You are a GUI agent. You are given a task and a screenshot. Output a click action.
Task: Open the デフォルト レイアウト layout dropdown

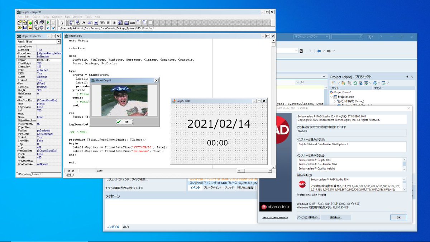311,37
